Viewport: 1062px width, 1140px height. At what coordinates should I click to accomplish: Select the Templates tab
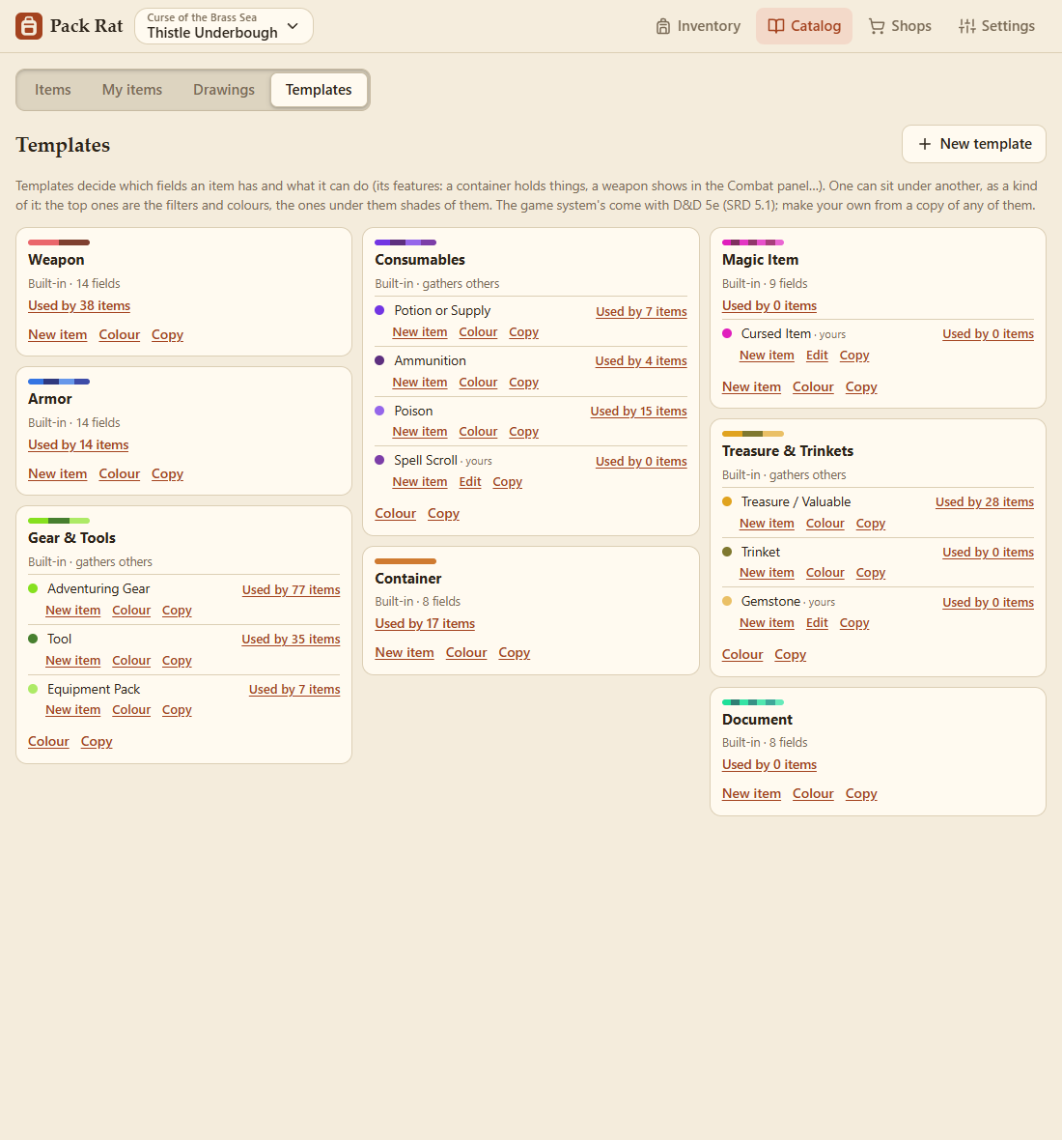[319, 90]
